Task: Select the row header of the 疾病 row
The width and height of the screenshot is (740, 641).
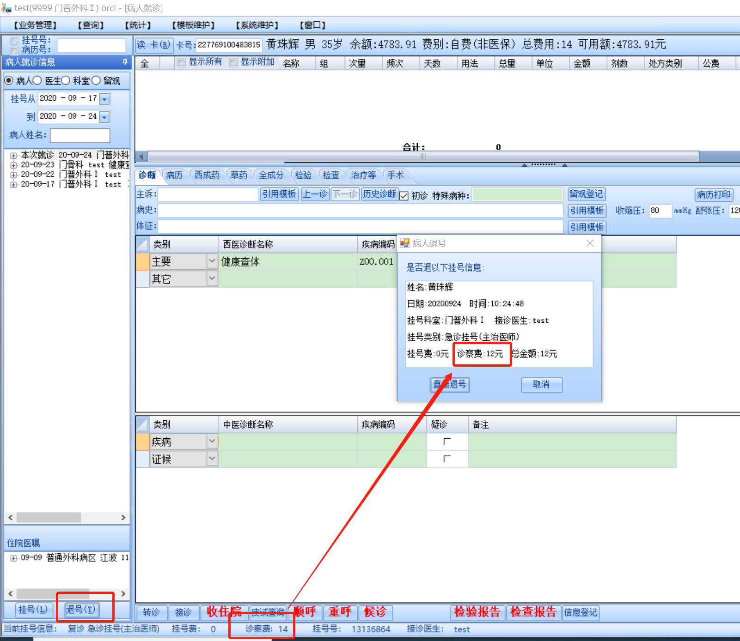Action: 143,441
